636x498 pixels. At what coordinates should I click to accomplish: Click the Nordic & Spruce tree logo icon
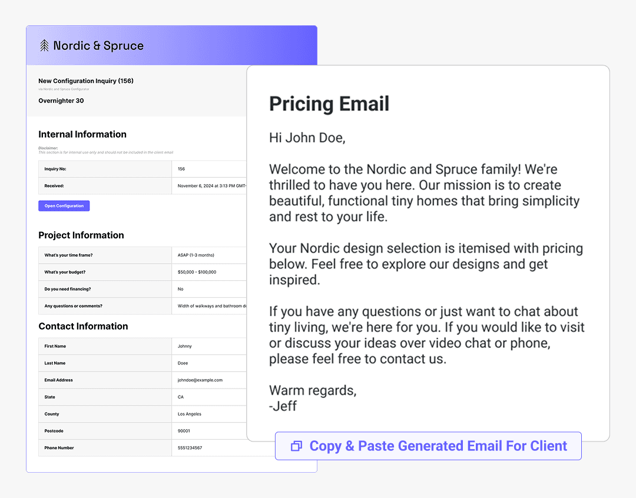pyautogui.click(x=44, y=45)
